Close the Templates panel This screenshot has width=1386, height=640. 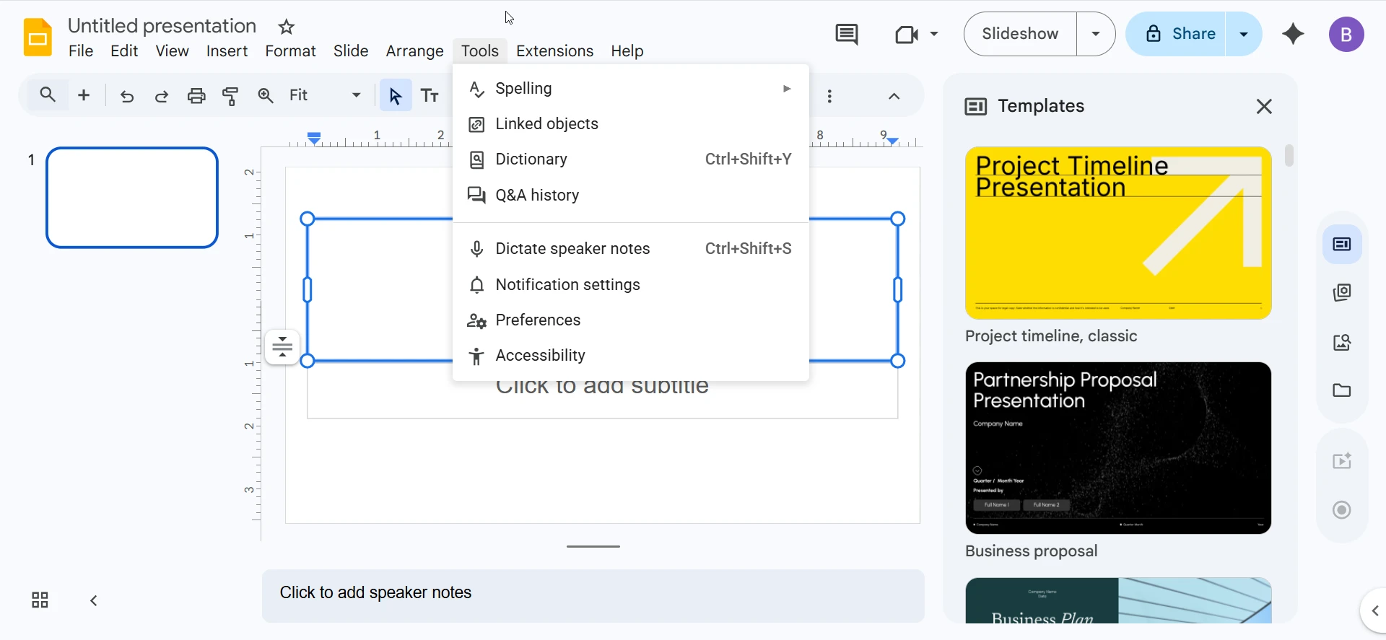tap(1263, 107)
